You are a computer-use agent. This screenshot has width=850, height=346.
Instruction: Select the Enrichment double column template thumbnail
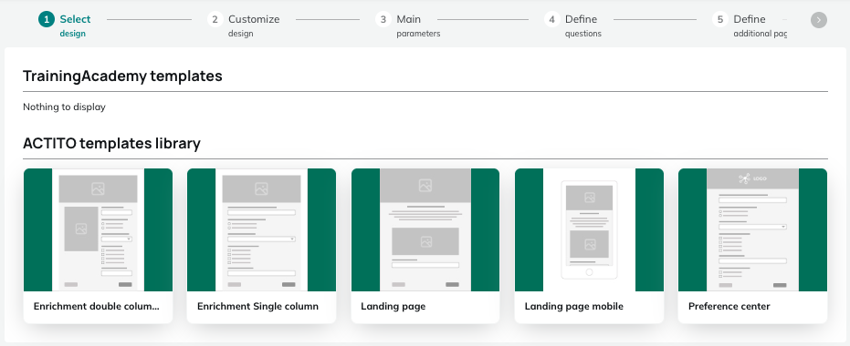point(98,229)
